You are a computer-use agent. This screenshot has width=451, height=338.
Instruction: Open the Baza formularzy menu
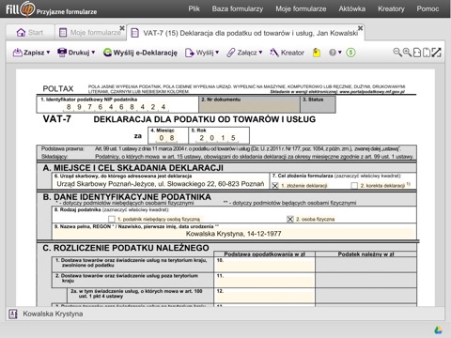(x=238, y=8)
